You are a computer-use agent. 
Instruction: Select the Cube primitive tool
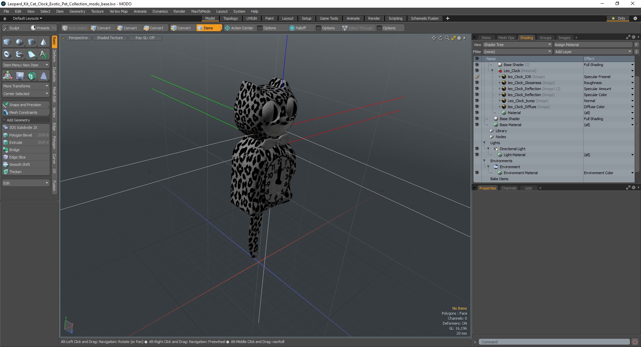(x=7, y=42)
